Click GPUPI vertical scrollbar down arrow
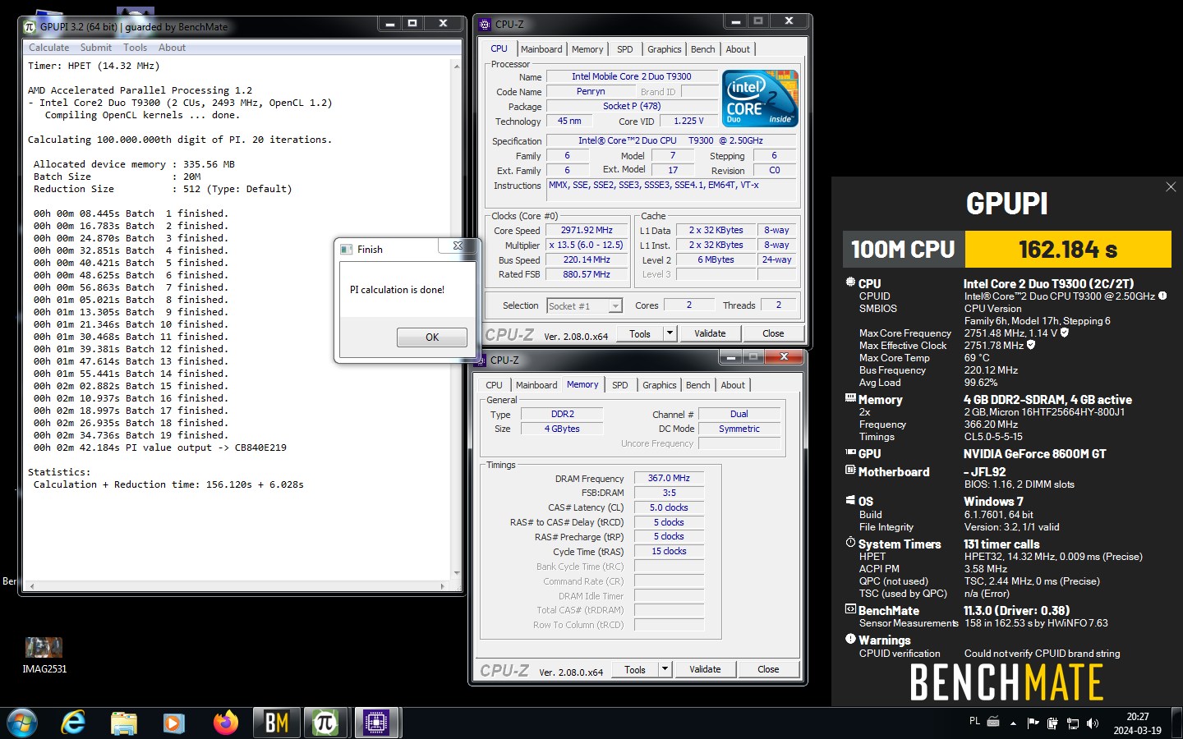The width and height of the screenshot is (1183, 739). tap(457, 573)
